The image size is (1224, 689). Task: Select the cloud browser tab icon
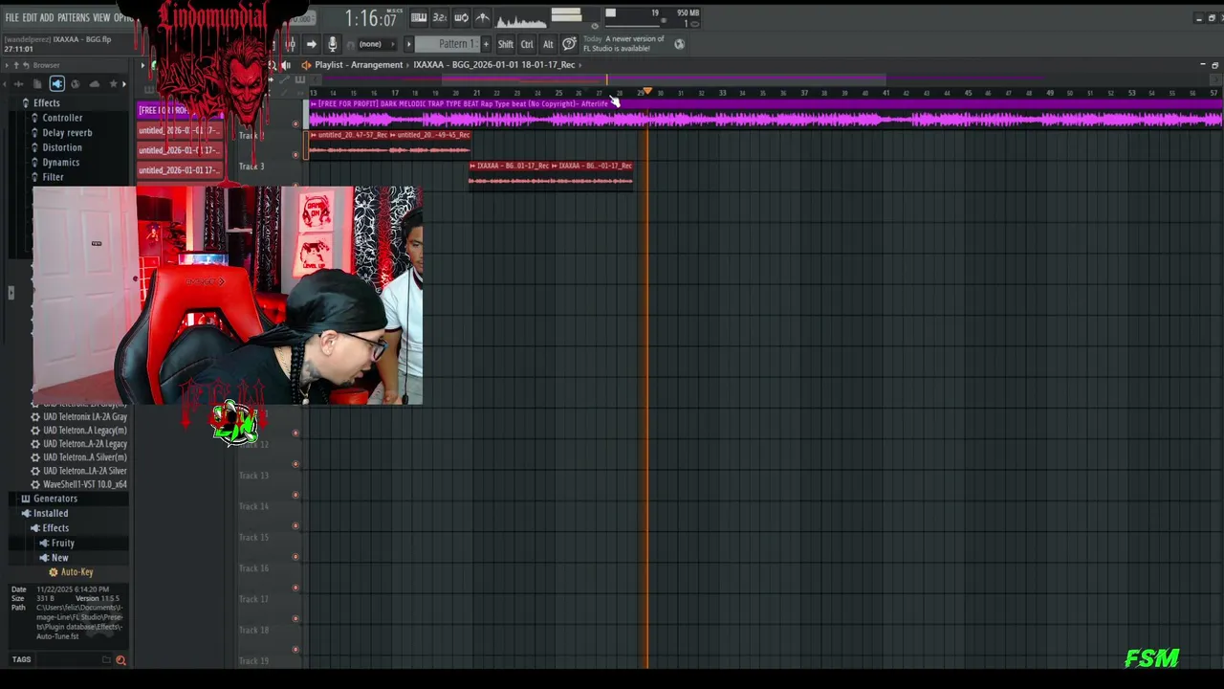point(94,84)
